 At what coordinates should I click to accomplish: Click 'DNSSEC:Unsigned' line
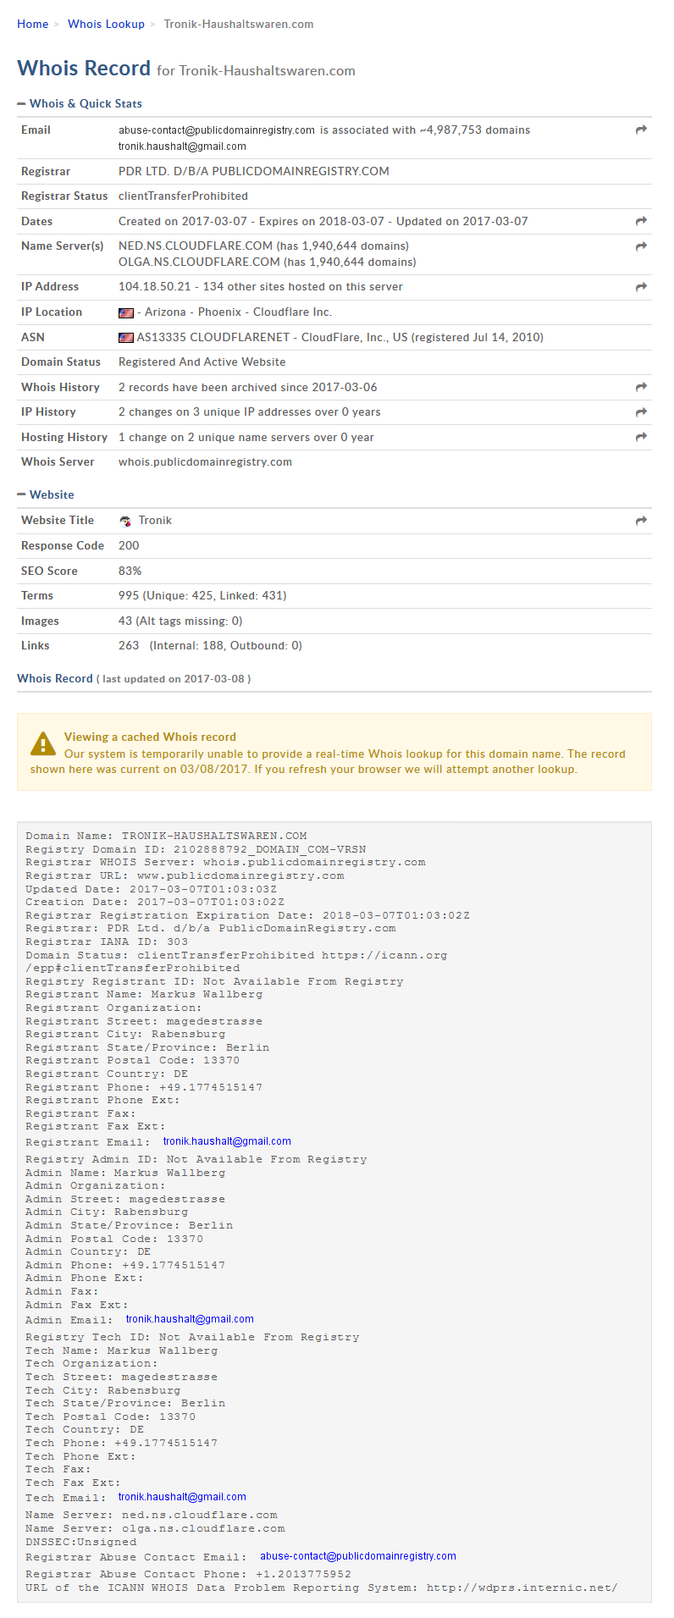pos(80,1542)
